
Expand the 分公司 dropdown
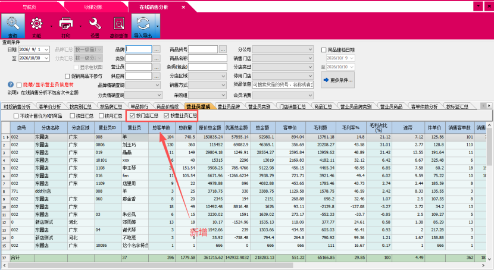pos(310,49)
